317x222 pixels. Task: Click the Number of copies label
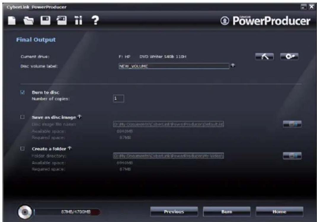(51, 99)
